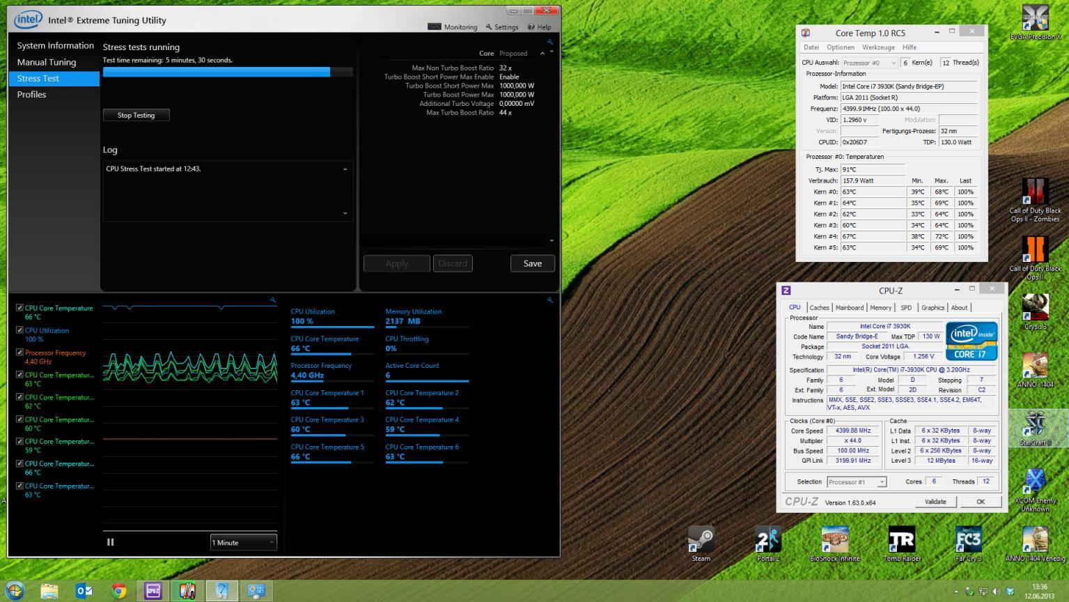Switch to the Mainboard tab in CPU-Z
The image size is (1069, 602).
tap(849, 307)
